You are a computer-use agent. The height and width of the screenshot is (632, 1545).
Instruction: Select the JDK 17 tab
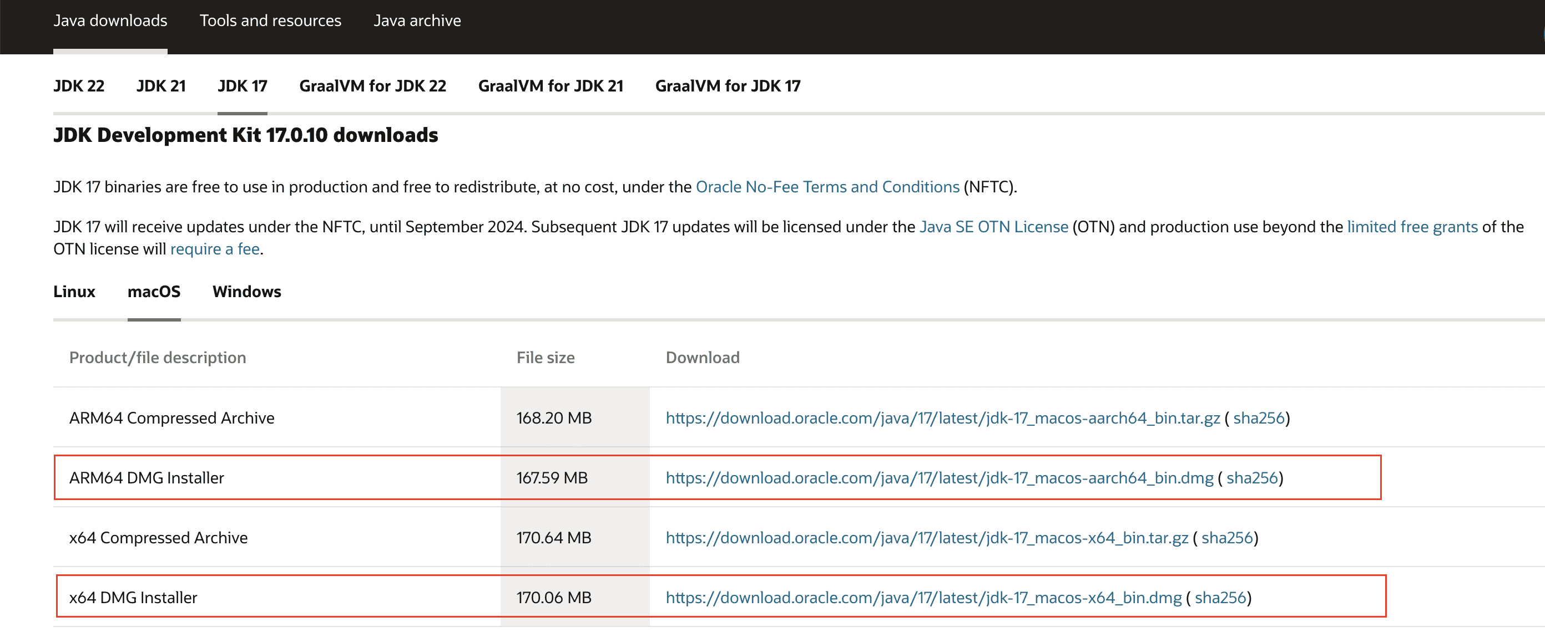click(x=243, y=86)
